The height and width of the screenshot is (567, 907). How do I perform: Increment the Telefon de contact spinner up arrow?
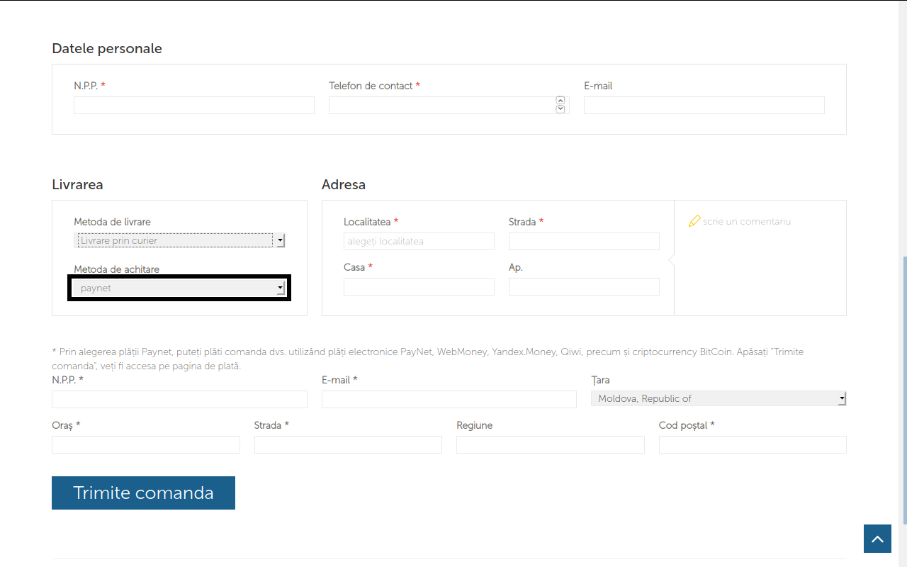tap(560, 101)
